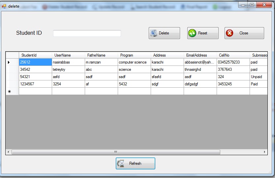Image resolution: width=275 pixels, height=178 pixels.
Task: Click the EmailAddress column header
Action: pos(200,55)
